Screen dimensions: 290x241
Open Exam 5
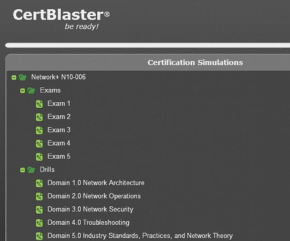click(59, 156)
